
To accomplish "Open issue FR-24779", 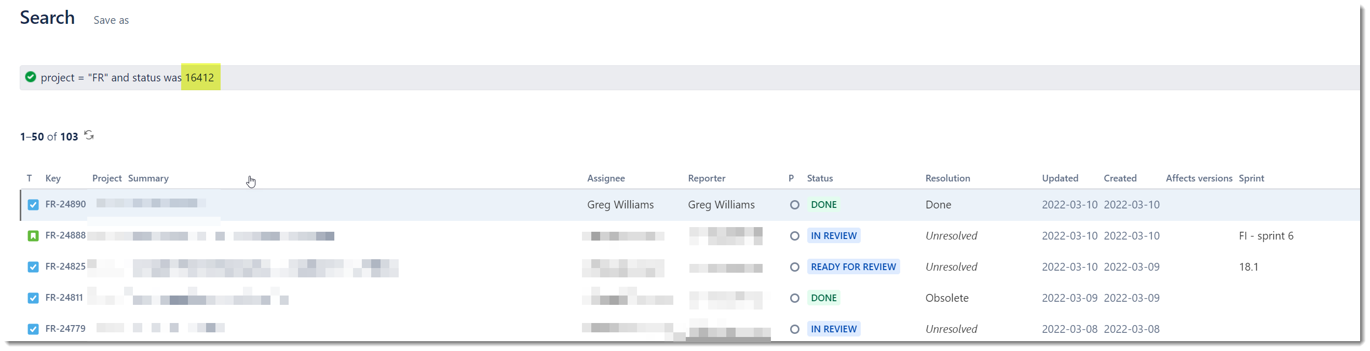I will coord(65,329).
